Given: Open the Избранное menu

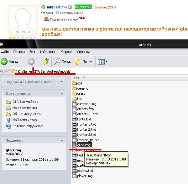Looking at the screenshot, I should click(48, 52).
